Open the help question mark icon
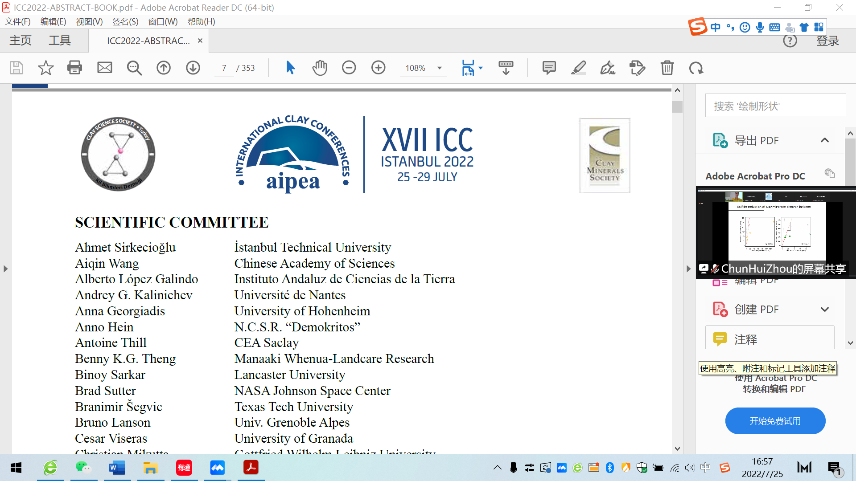The height and width of the screenshot is (481, 856). click(790, 41)
